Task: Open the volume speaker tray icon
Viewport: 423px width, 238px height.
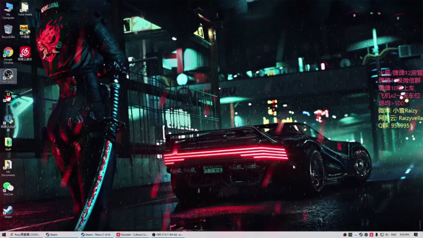Action: point(387,235)
